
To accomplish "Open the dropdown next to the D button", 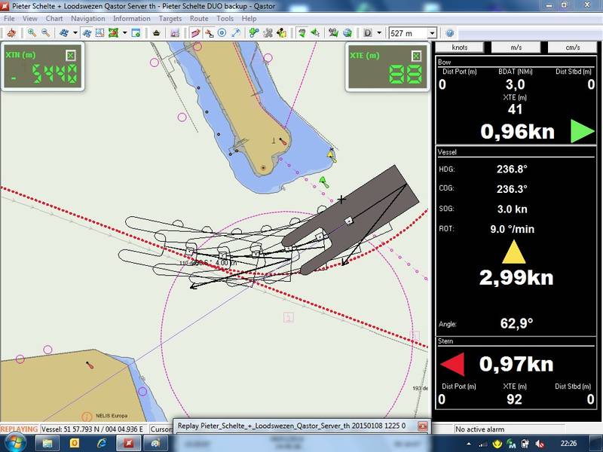I will tap(379, 33).
